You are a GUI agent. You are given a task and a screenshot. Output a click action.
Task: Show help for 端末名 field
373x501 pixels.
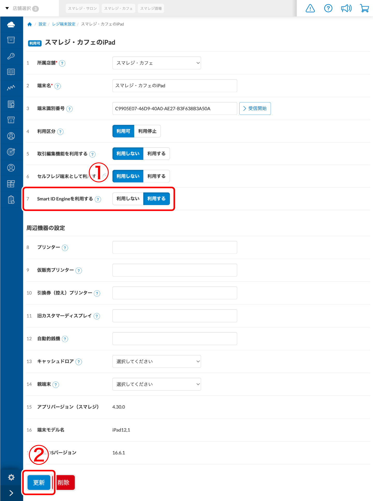point(57,86)
